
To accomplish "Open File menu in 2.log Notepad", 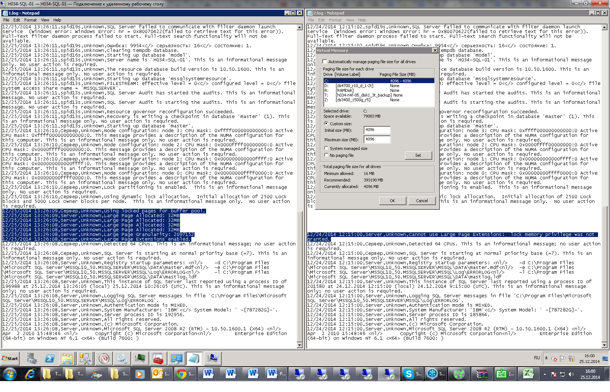I will (311, 20).
